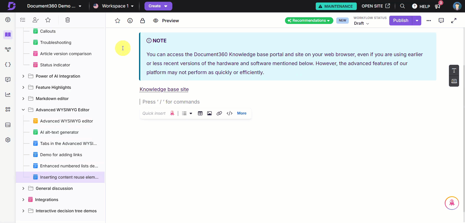The width and height of the screenshot is (465, 223).
Task: Expand the Feature Highlights folder
Action: tap(23, 88)
